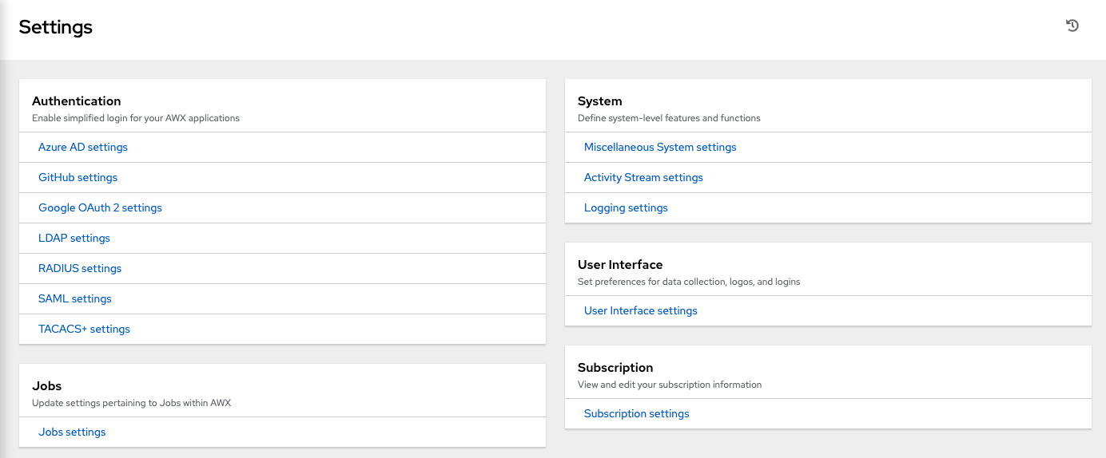Click the System section heading
The image size is (1106, 458).
coord(599,101)
